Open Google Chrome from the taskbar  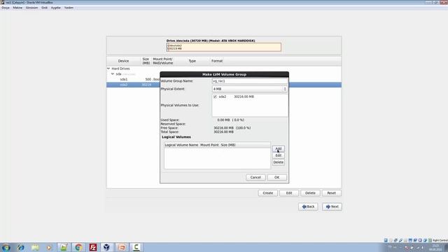(78, 247)
